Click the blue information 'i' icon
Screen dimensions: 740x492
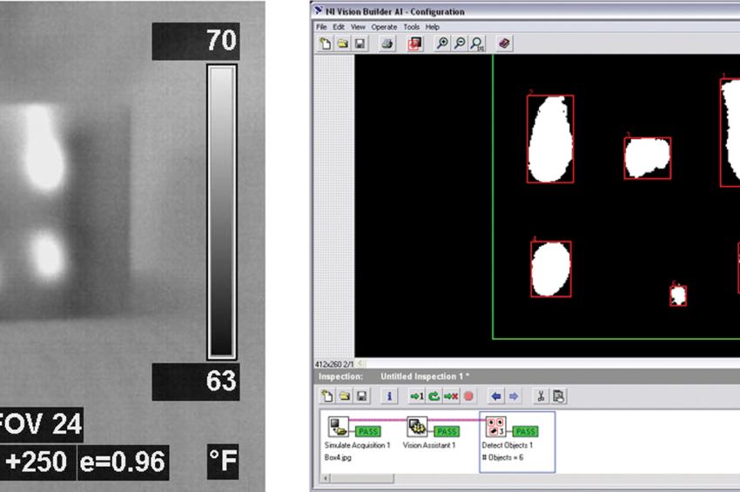click(389, 396)
